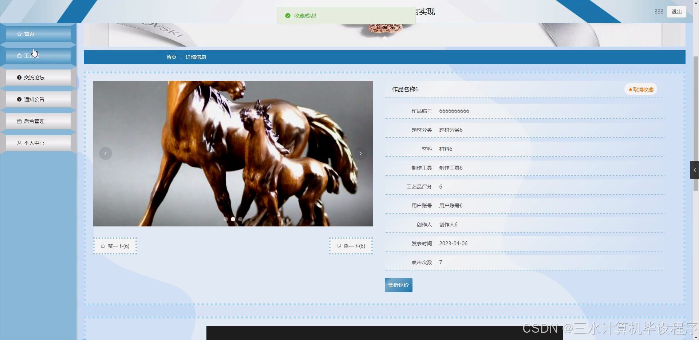
Task: Click the thumbs-up icon on 赞一下
Action: (103, 246)
